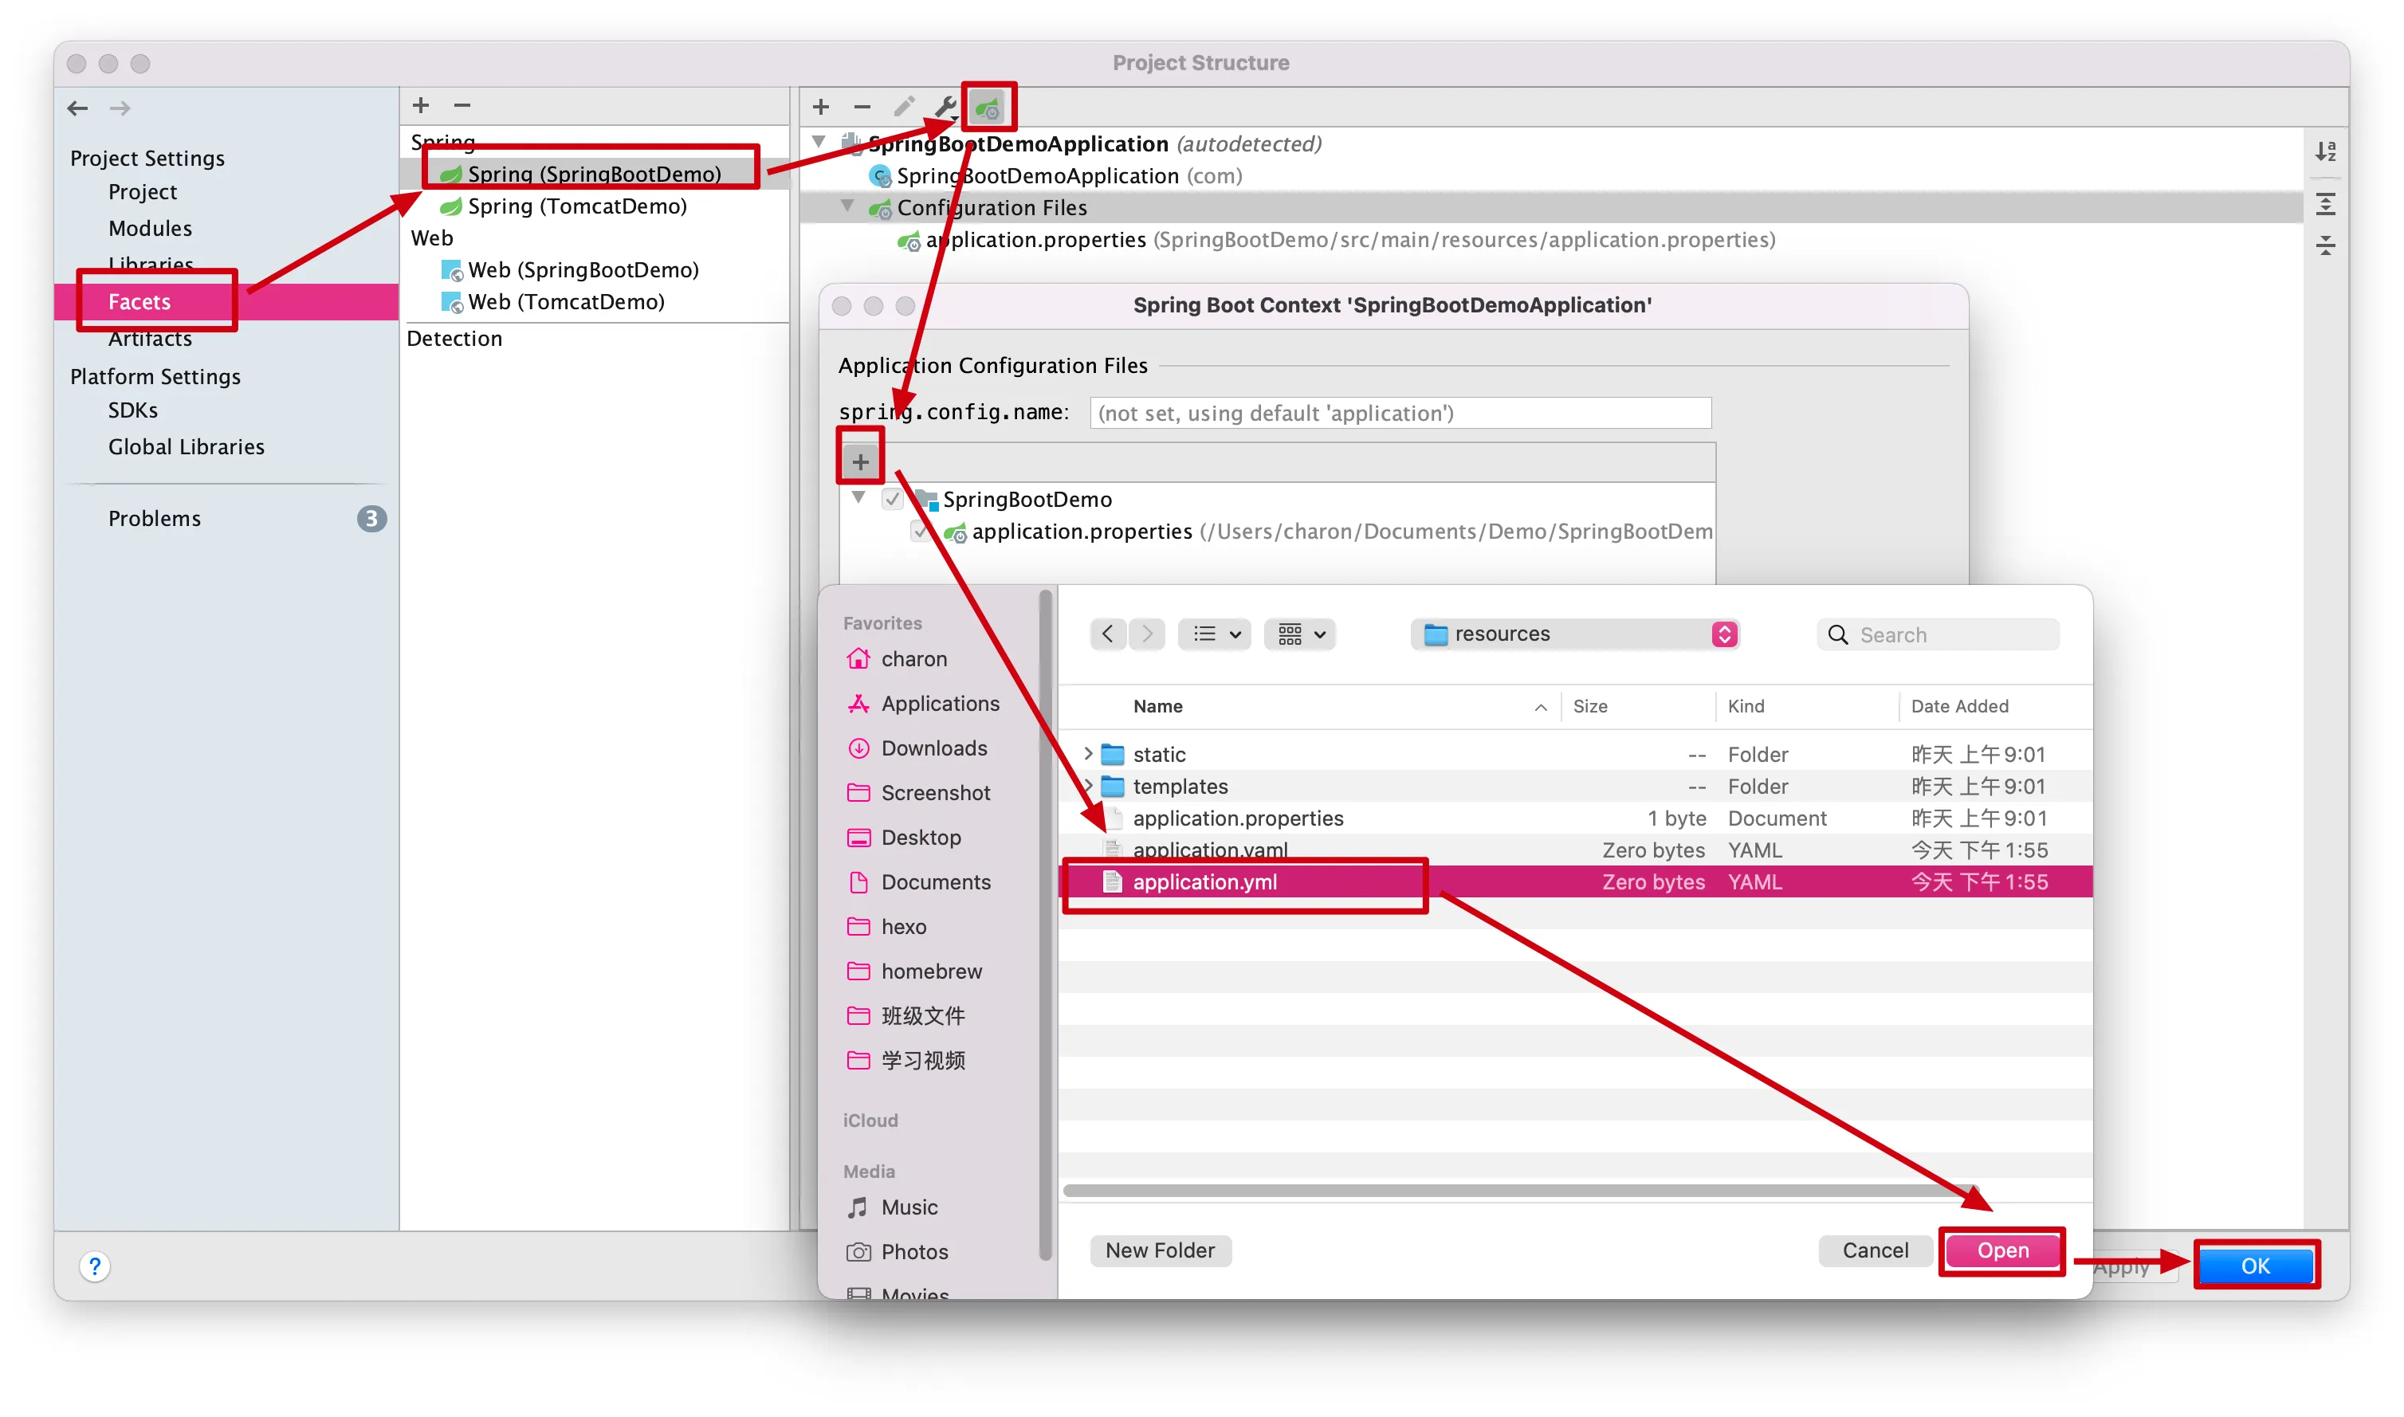Focus the spring.config.name input field
This screenshot has width=2404, height=1417.
[1400, 414]
